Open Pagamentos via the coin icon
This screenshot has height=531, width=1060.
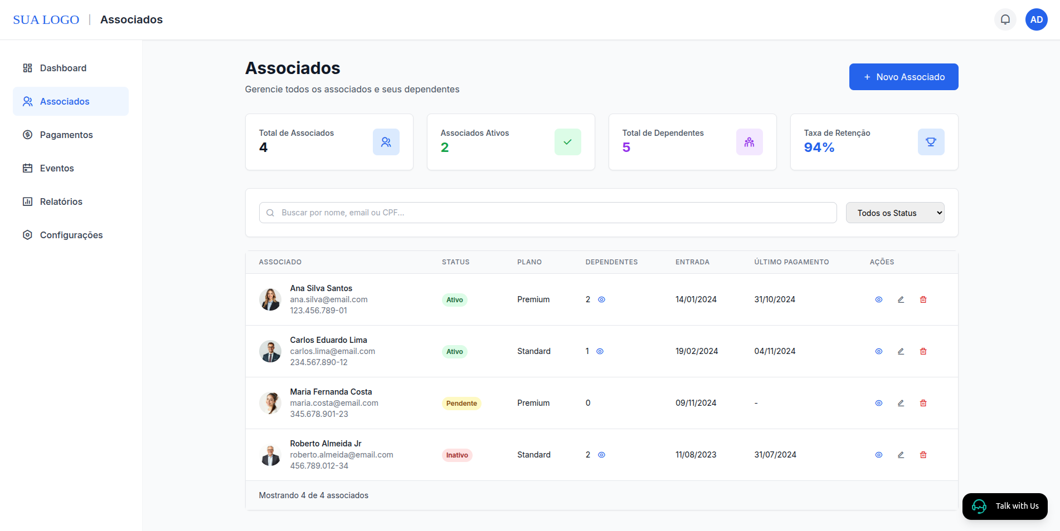click(x=27, y=134)
